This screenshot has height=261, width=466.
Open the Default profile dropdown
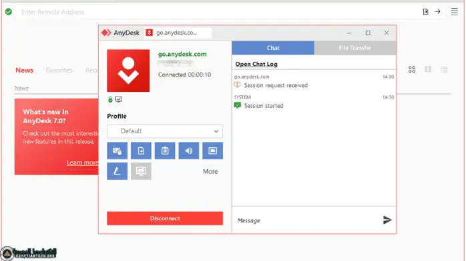click(165, 131)
